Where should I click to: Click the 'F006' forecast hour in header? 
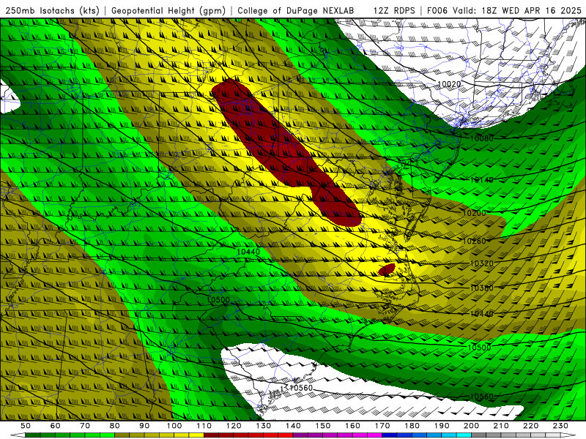(437, 10)
